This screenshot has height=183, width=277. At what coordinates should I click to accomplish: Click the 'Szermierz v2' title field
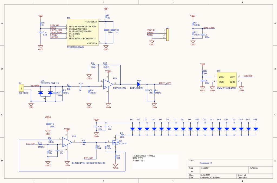[x=206, y=163]
